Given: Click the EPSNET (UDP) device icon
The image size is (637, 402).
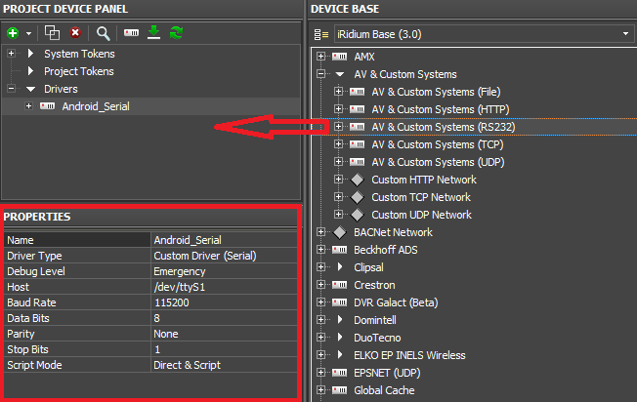Looking at the screenshot, I should point(340,373).
